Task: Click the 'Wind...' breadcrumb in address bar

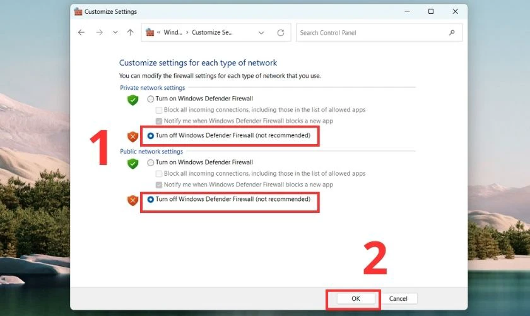Action: 173,32
